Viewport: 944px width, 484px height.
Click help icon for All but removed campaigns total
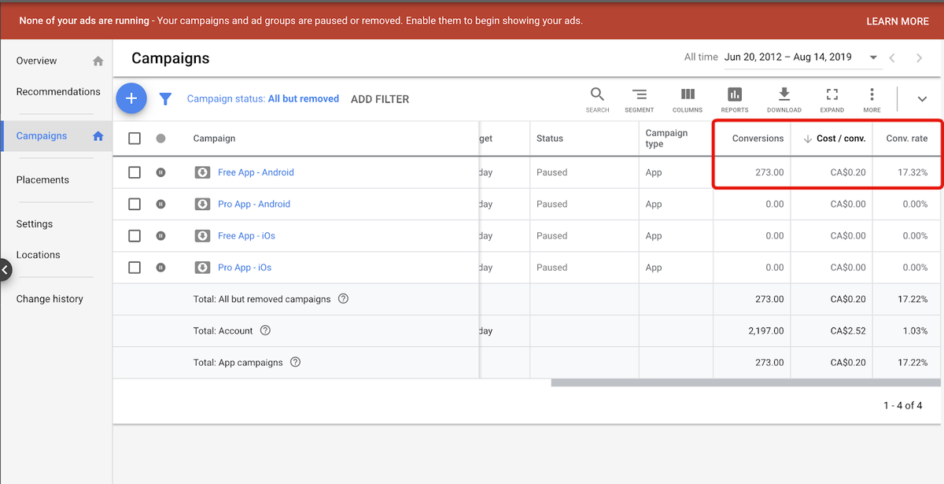click(343, 299)
